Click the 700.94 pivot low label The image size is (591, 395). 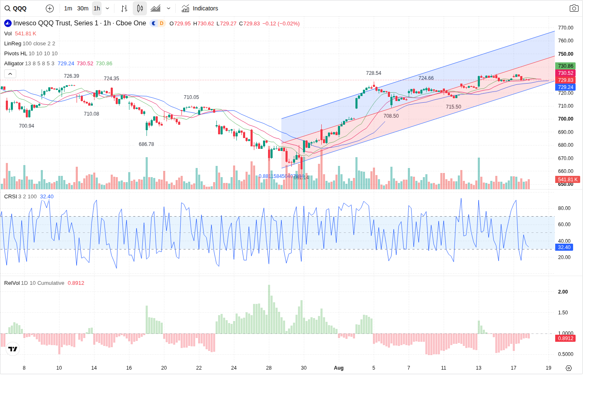click(27, 126)
